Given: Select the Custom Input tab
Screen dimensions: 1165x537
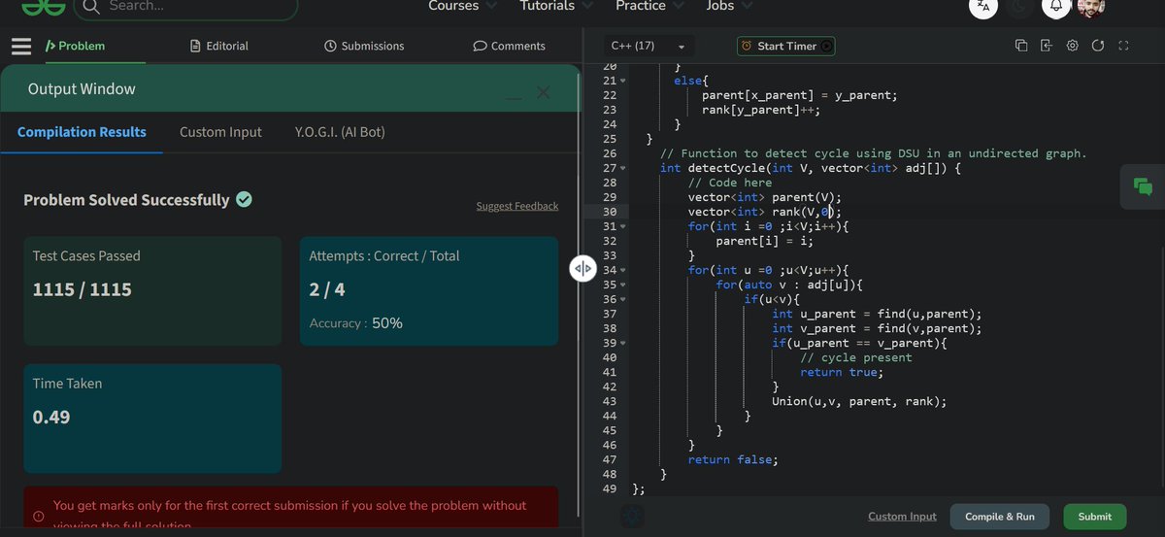Looking at the screenshot, I should pyautogui.click(x=220, y=132).
